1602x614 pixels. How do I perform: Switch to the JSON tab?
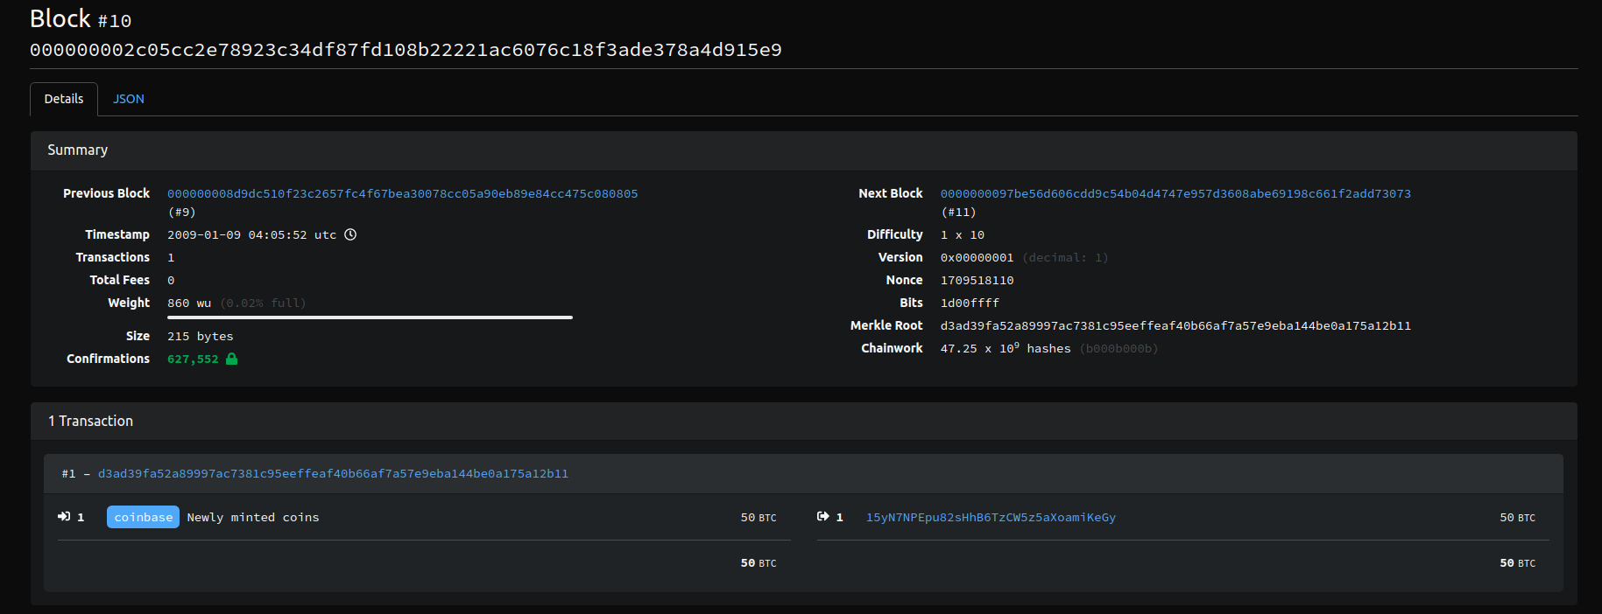pyautogui.click(x=129, y=99)
